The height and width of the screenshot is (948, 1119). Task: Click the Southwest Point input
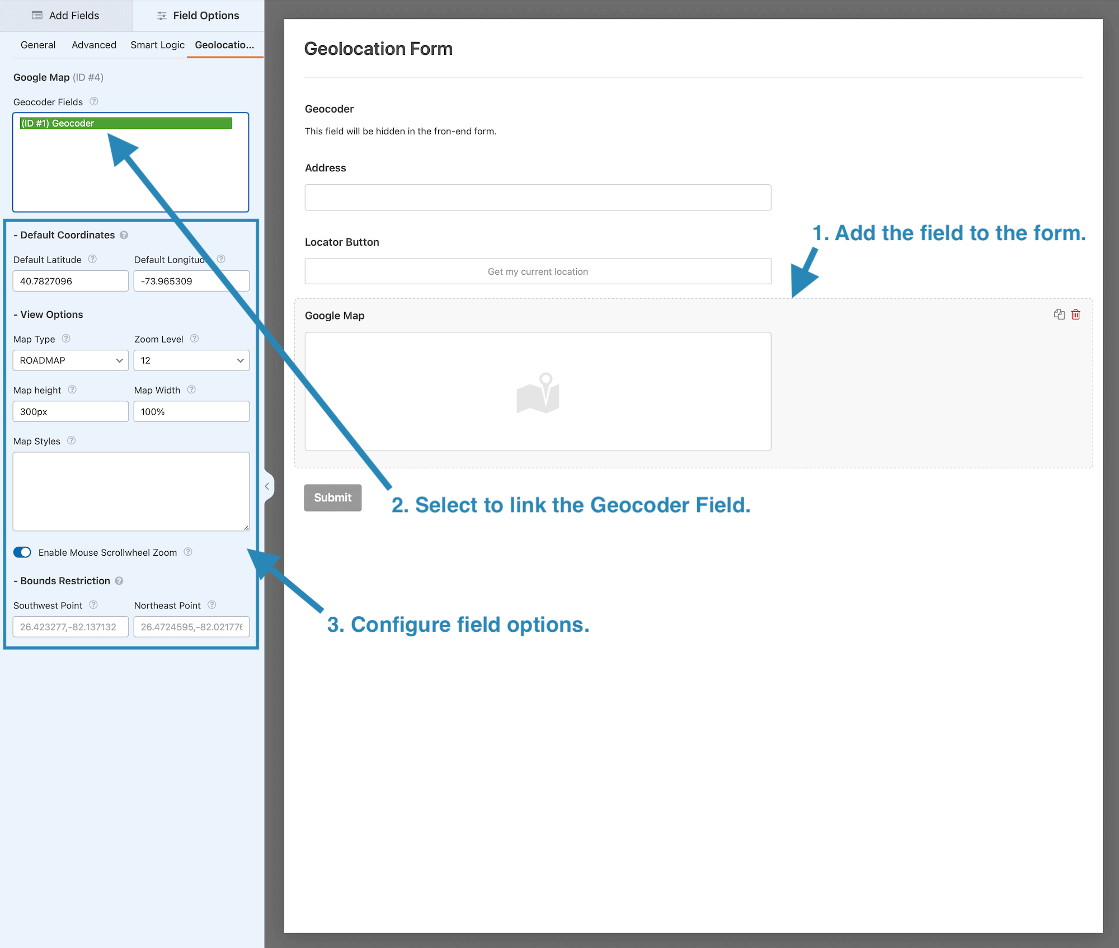pyautogui.click(x=70, y=627)
